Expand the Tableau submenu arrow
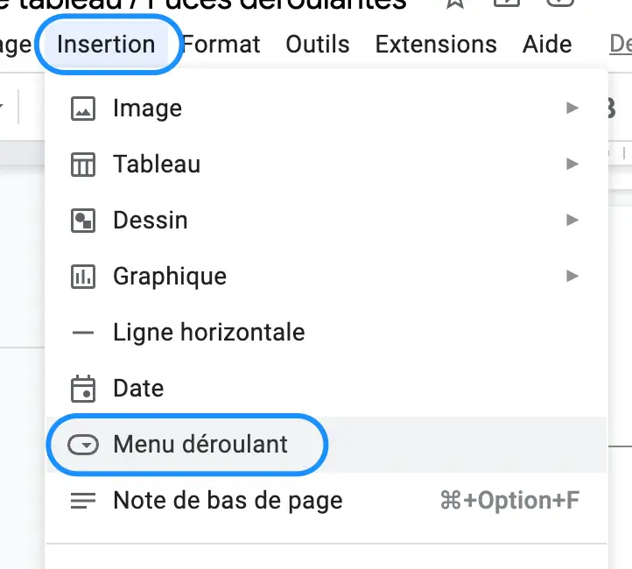This screenshot has width=632, height=569. coord(572,164)
